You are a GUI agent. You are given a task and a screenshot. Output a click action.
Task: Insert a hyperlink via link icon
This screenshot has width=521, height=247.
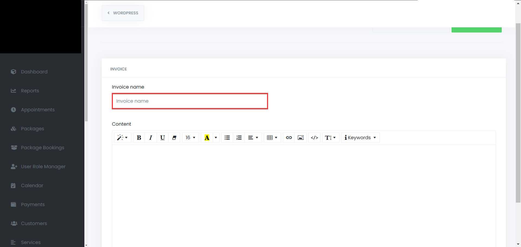(289, 138)
